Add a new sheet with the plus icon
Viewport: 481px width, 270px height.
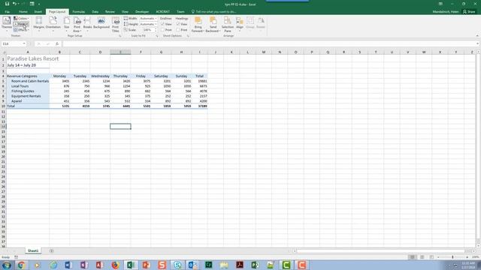pyautogui.click(x=51, y=250)
